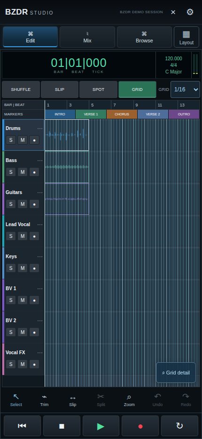Open Vocal FX track options ellipsis
Screen dimensions: 202x439
(40, 353)
